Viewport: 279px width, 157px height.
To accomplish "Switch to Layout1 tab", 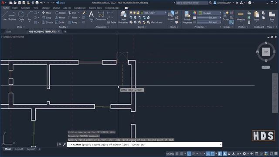I will (x=19, y=149).
